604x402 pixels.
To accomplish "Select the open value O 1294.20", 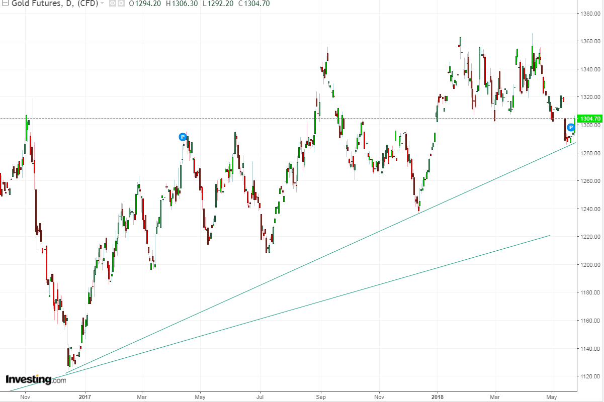I will [x=144, y=4].
